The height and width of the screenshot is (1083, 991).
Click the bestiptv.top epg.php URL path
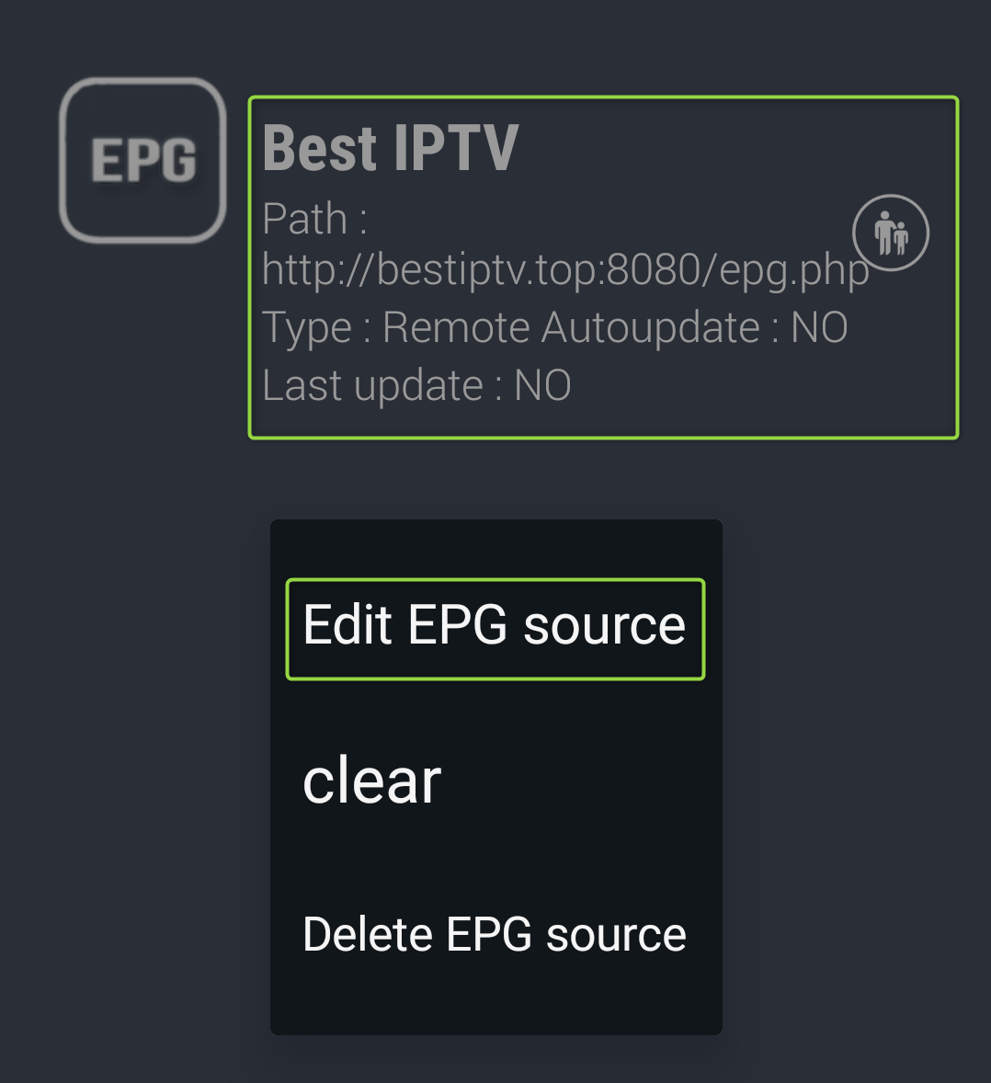click(x=564, y=270)
